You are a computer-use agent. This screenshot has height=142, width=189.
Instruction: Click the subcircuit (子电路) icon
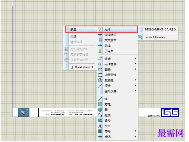pos(100,51)
